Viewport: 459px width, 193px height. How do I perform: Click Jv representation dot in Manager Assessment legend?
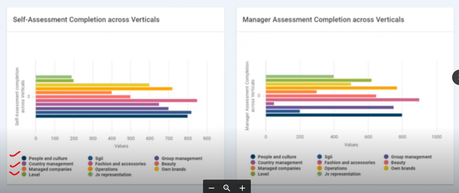[319, 174]
